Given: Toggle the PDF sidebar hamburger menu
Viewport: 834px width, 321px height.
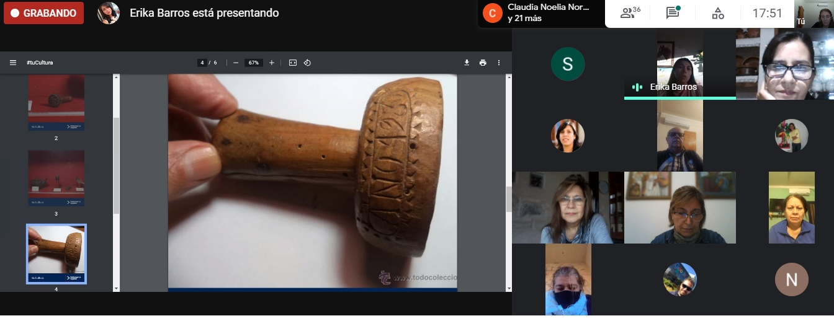Looking at the screenshot, I should pyautogui.click(x=13, y=63).
